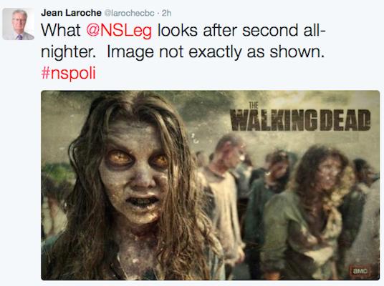Open Jean Laroche's profile avatar
Image resolution: width=384 pixels, height=286 pixels.
(x=19, y=24)
